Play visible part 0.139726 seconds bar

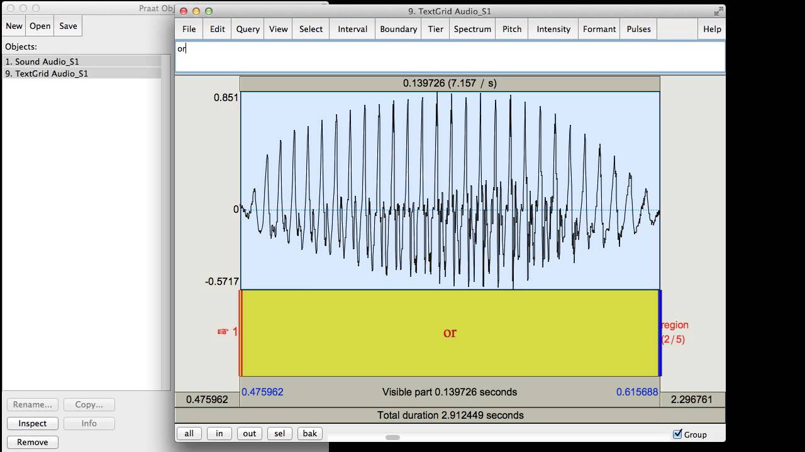[x=450, y=392]
